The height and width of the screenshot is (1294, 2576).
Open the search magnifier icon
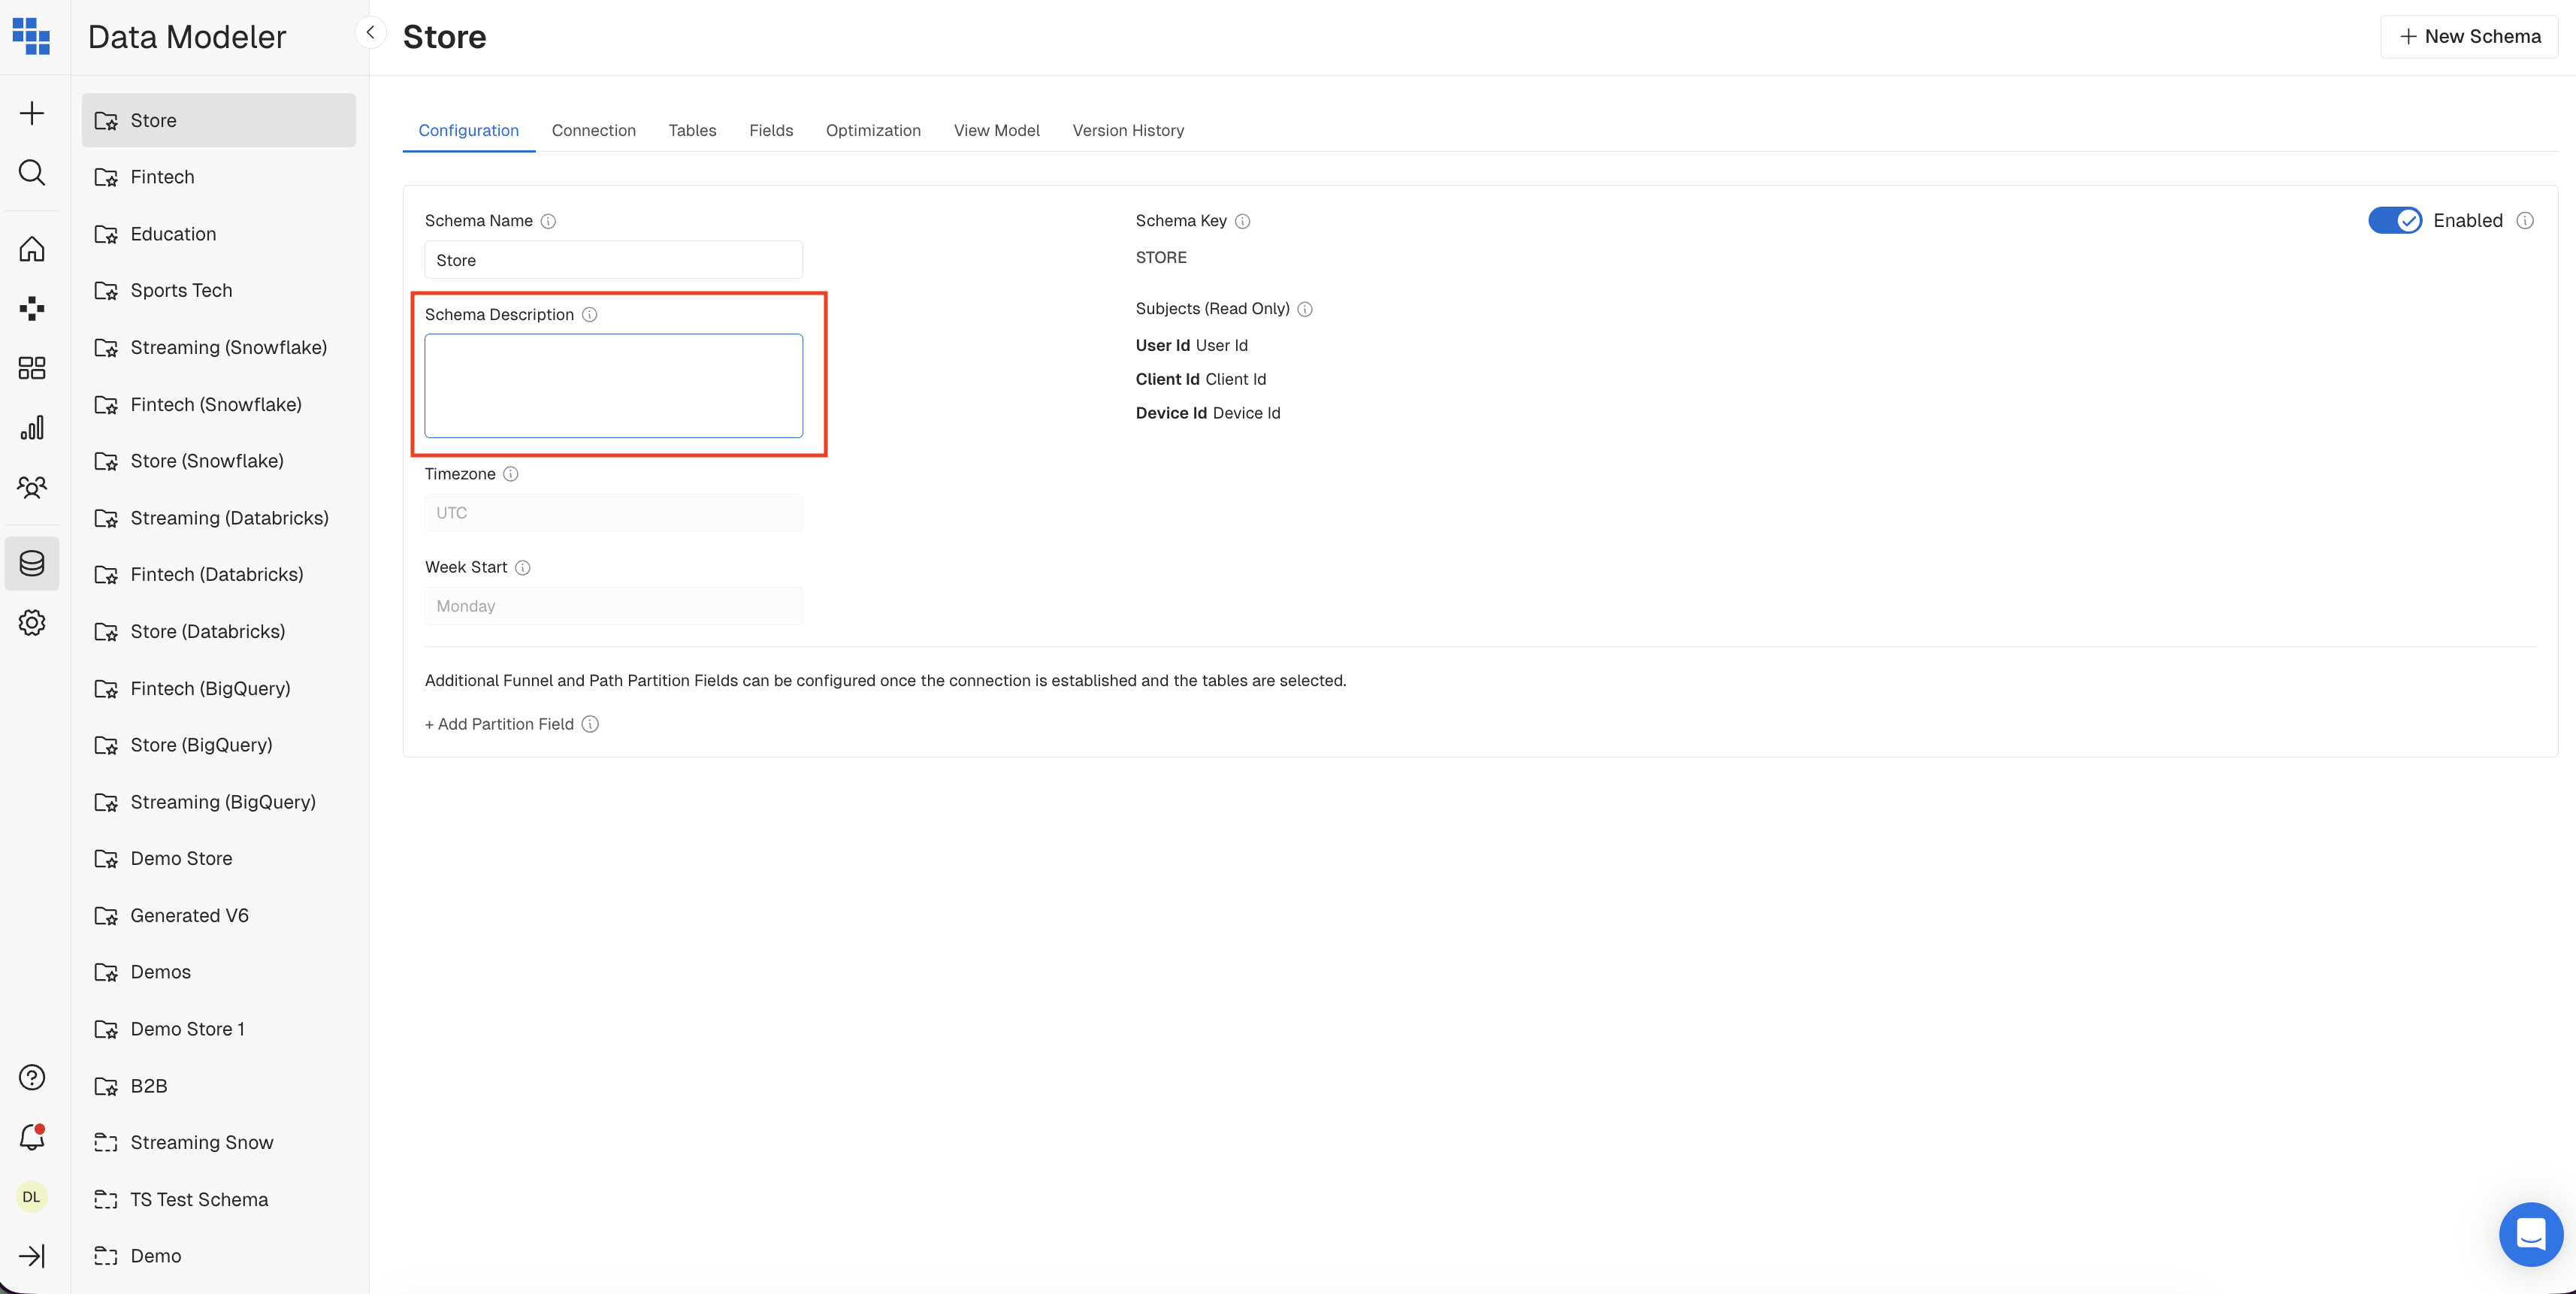click(x=32, y=173)
